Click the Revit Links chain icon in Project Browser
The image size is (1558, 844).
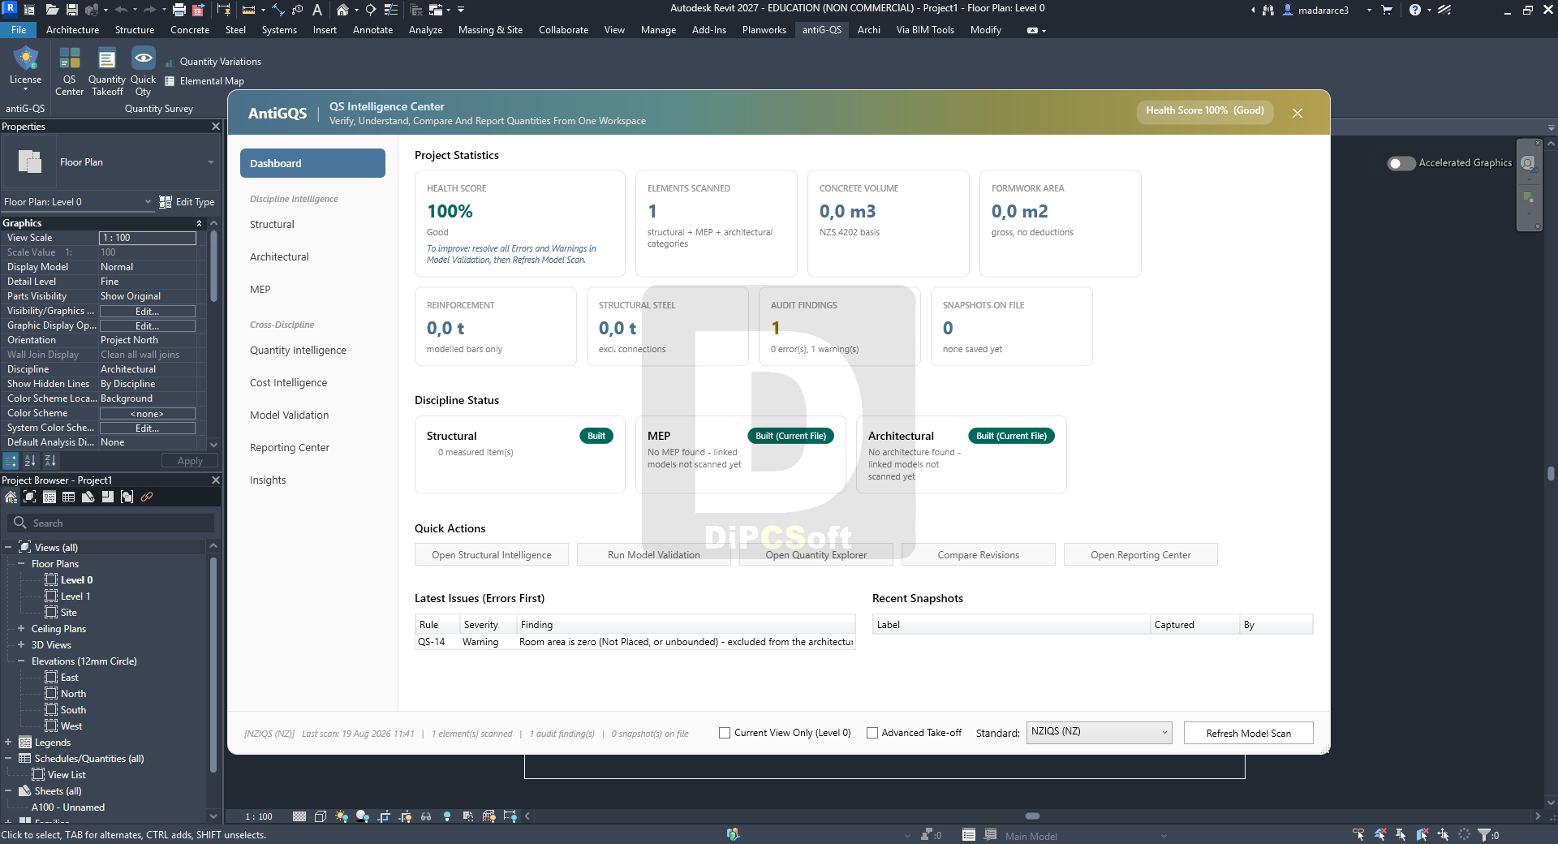pyautogui.click(x=147, y=497)
